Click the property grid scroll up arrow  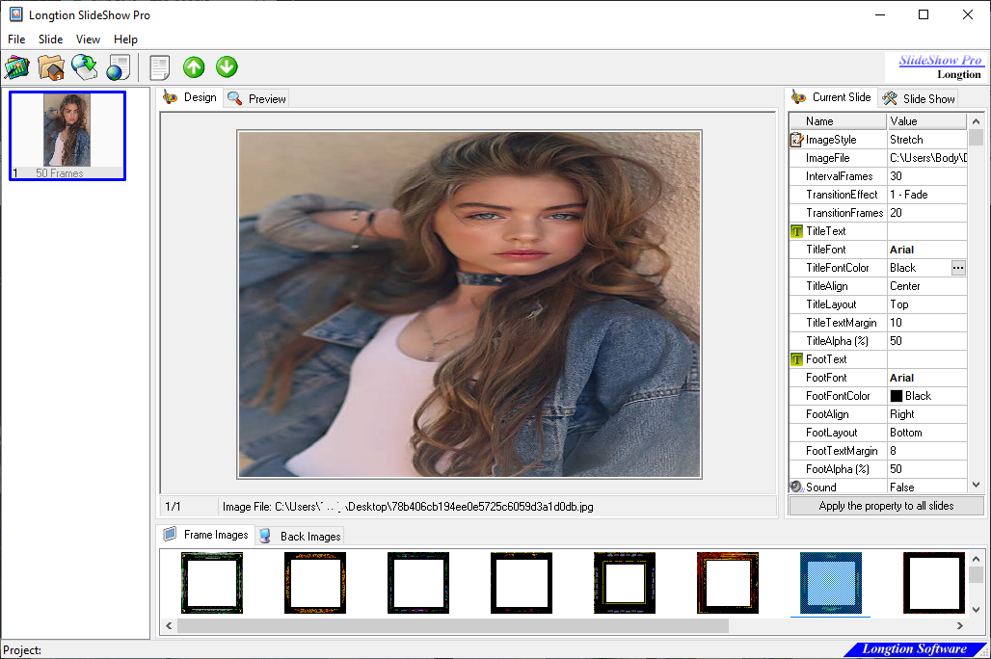pos(976,121)
